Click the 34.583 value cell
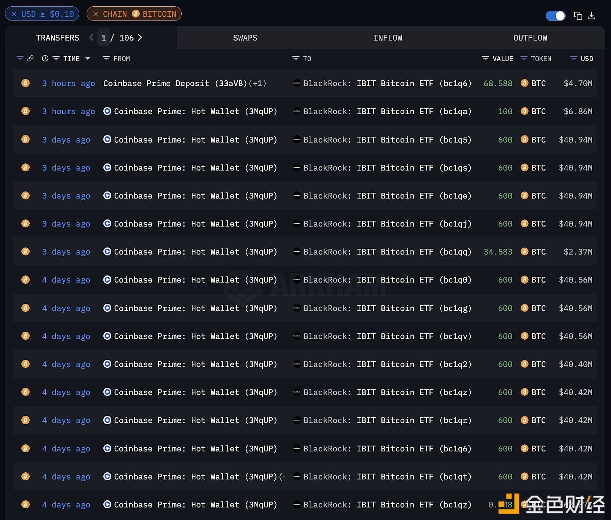 coord(498,252)
